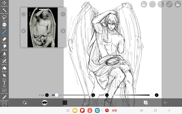
Task: Select the Frame Divider tool
Action: coord(4,91)
